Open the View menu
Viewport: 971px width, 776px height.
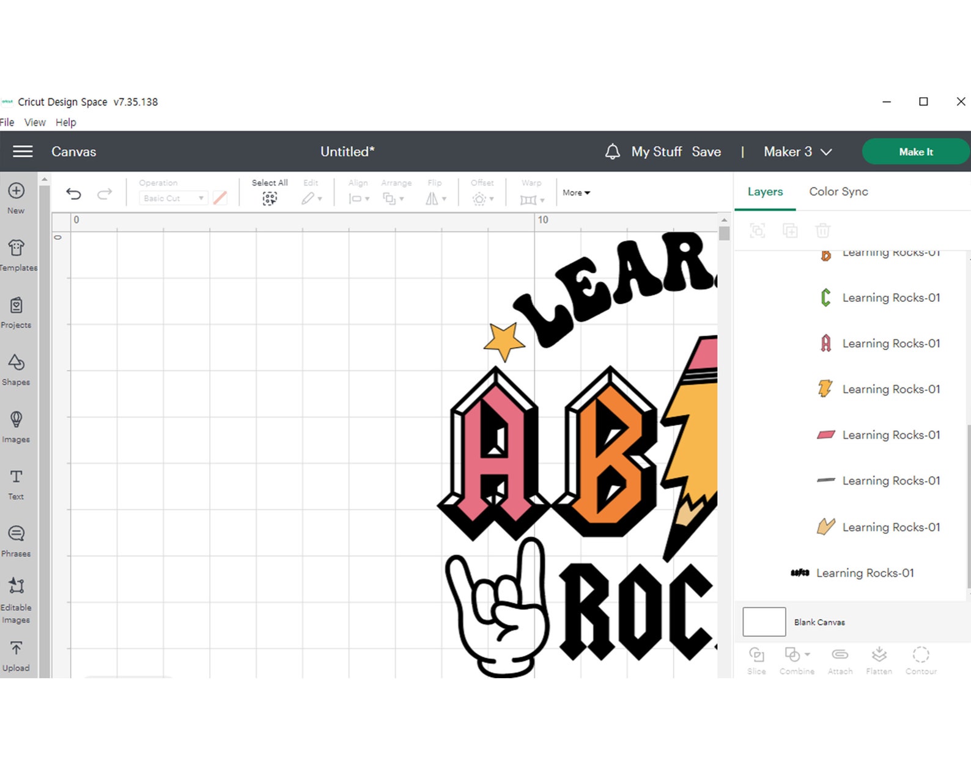click(35, 122)
